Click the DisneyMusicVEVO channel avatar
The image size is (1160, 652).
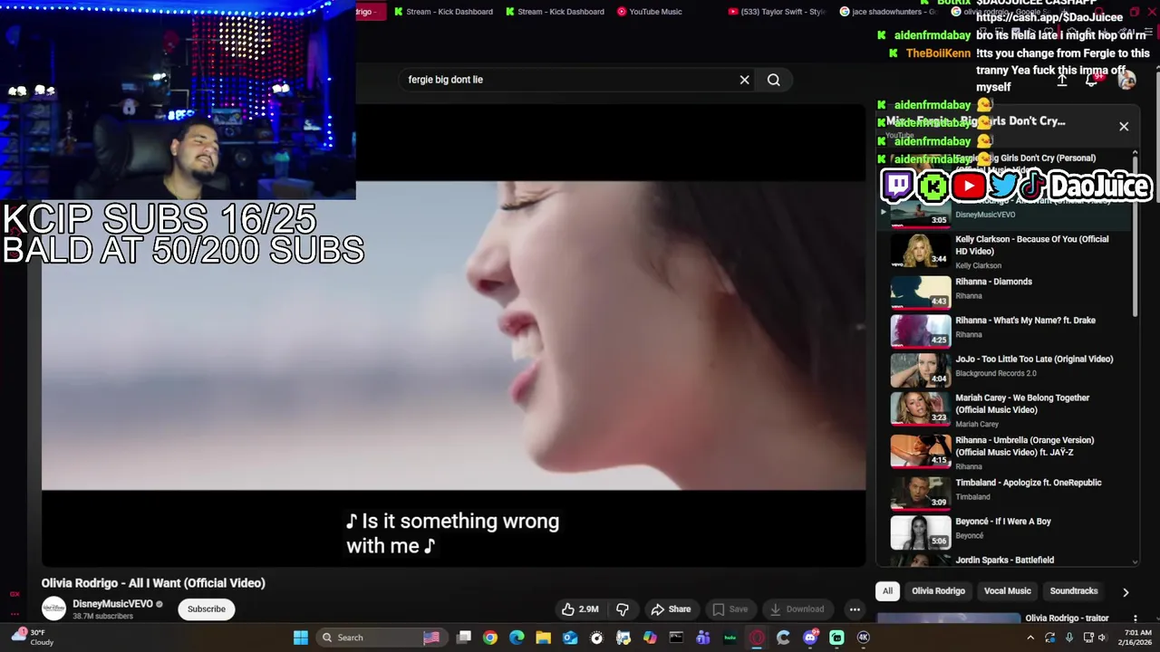pyautogui.click(x=54, y=609)
